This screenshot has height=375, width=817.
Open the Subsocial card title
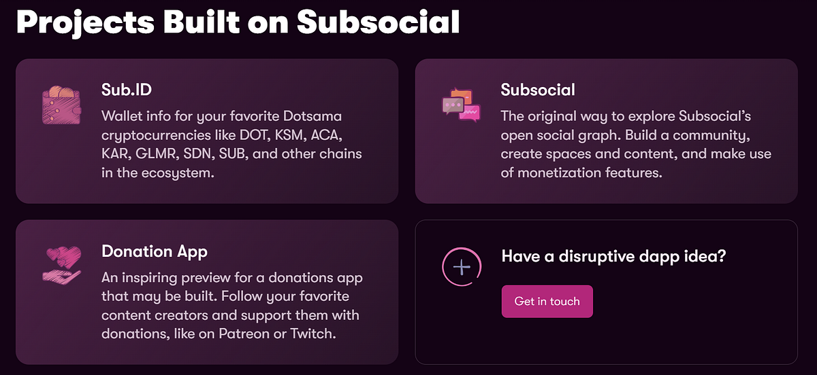point(538,90)
